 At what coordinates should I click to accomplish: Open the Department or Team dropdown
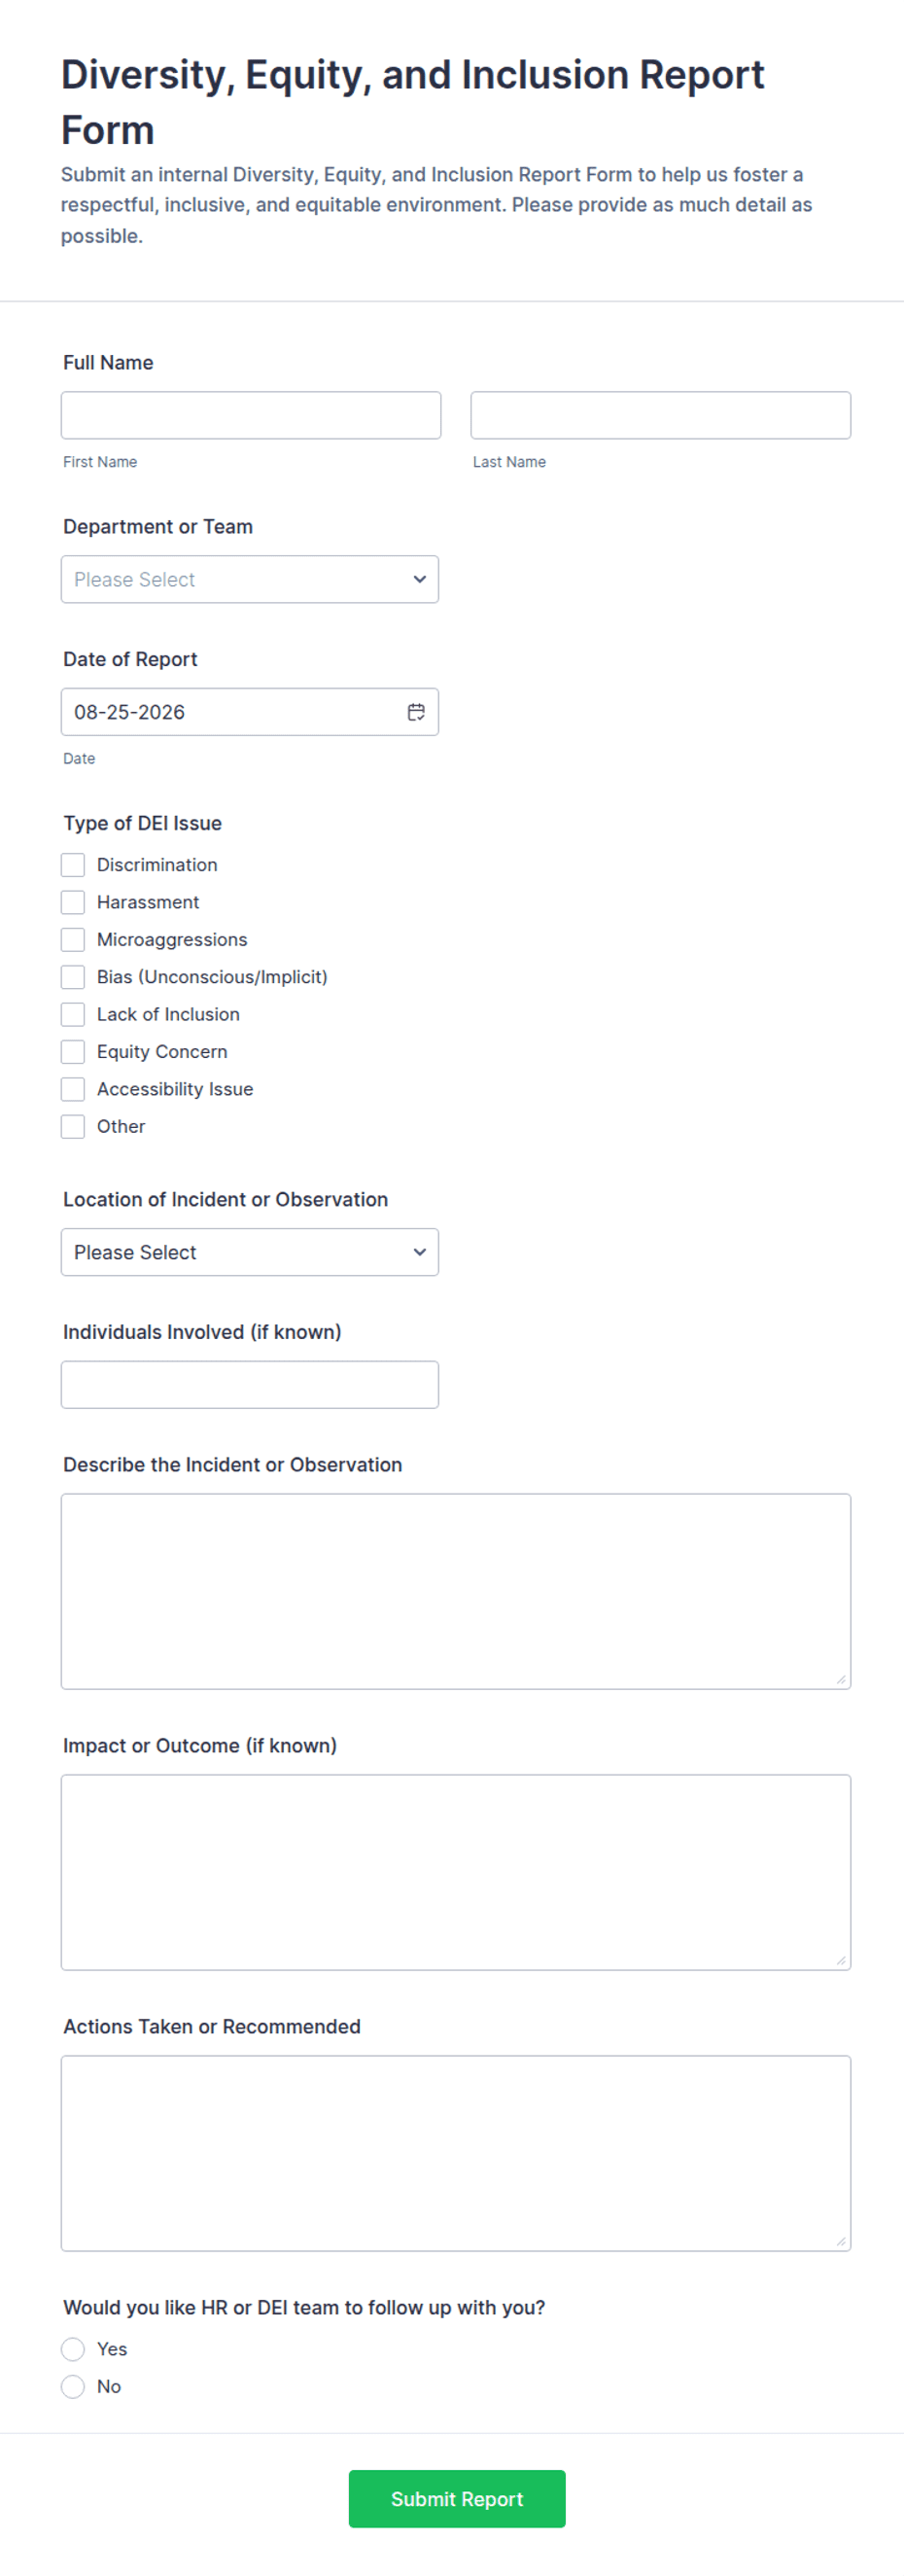250,579
